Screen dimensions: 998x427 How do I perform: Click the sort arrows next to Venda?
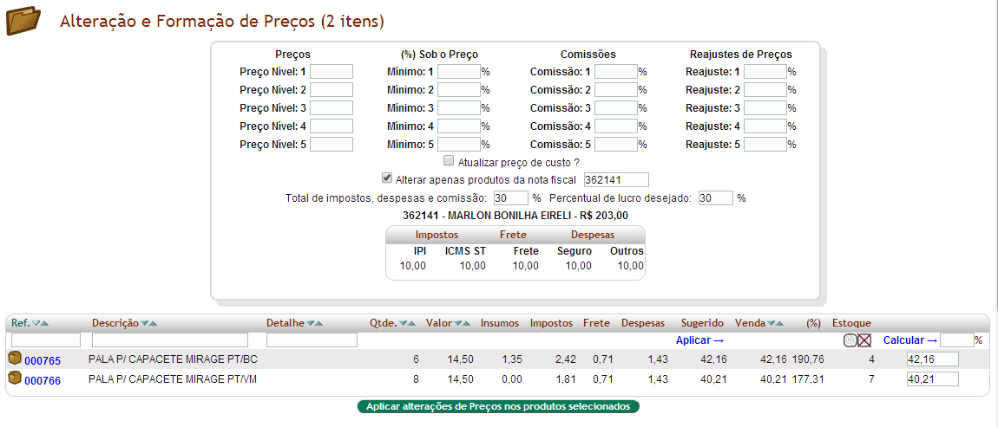tap(775, 323)
